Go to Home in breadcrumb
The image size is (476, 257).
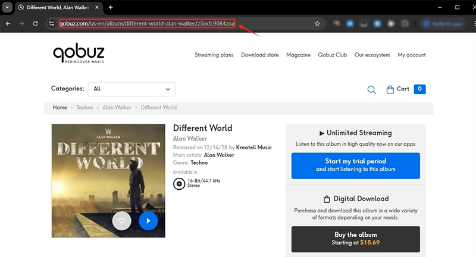tap(60, 108)
